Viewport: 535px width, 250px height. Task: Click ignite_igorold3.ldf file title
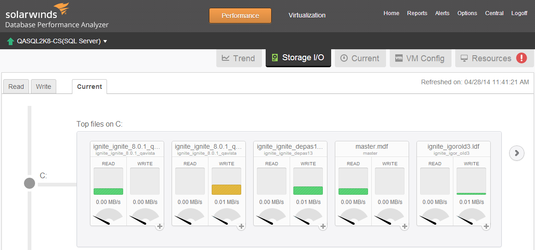[453, 147]
